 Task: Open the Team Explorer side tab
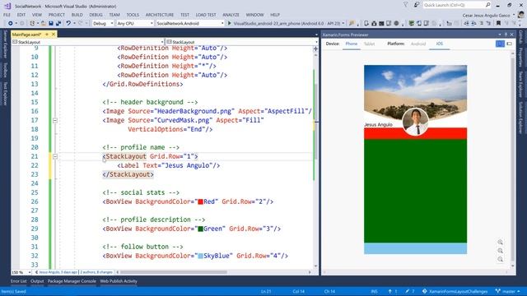[x=520, y=84]
